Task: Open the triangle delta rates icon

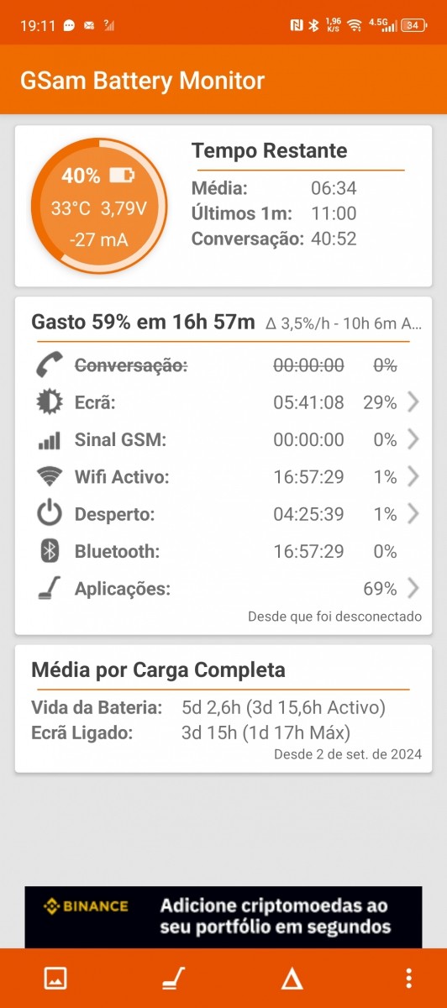Action: pos(292,978)
